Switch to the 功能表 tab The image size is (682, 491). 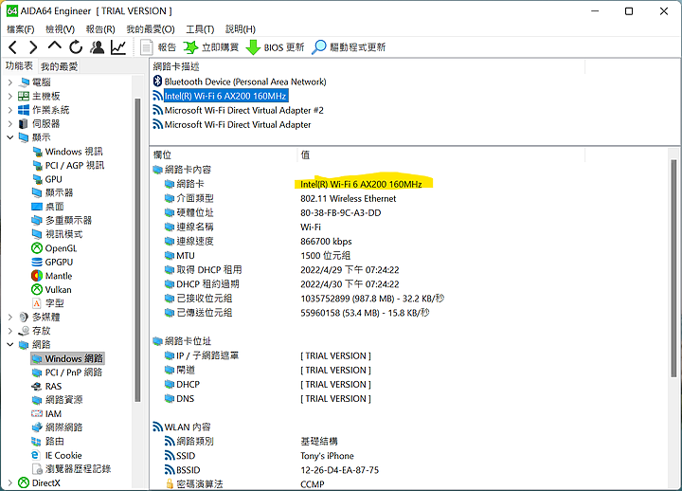[19, 65]
